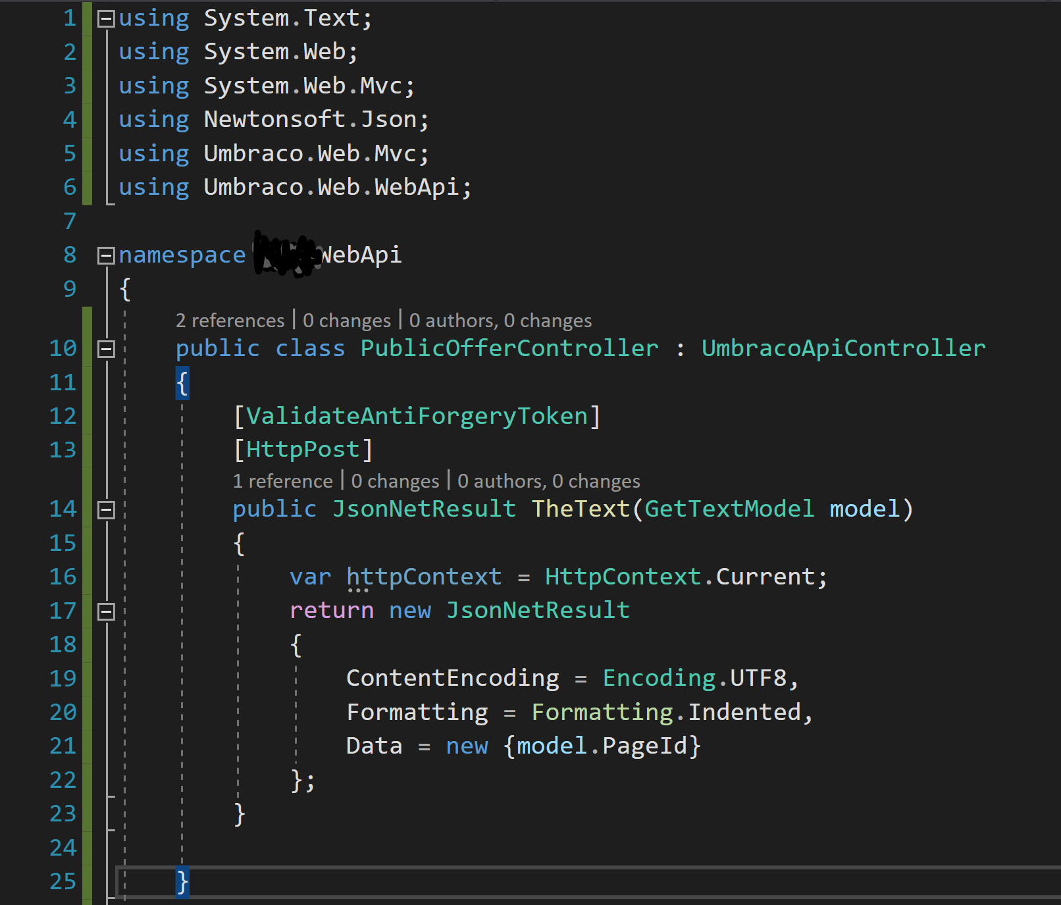Click the UmbracoApiController base class name
Screen dimensions: 1061x905
click(843, 348)
